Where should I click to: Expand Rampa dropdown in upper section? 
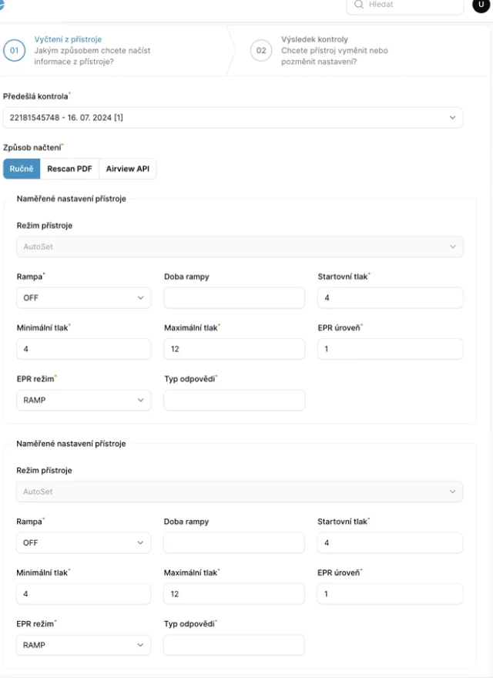tap(84, 298)
